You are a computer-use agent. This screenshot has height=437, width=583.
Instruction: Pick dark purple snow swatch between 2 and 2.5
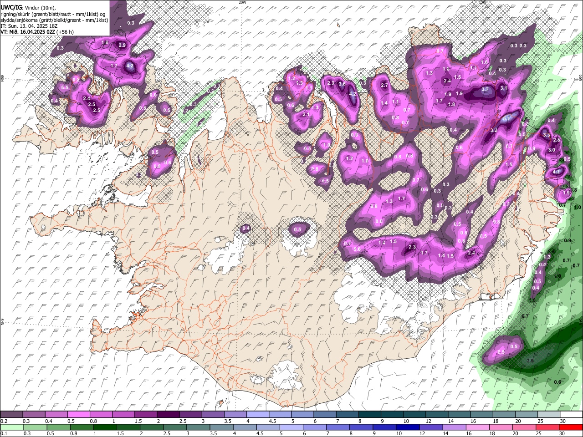(x=169, y=415)
